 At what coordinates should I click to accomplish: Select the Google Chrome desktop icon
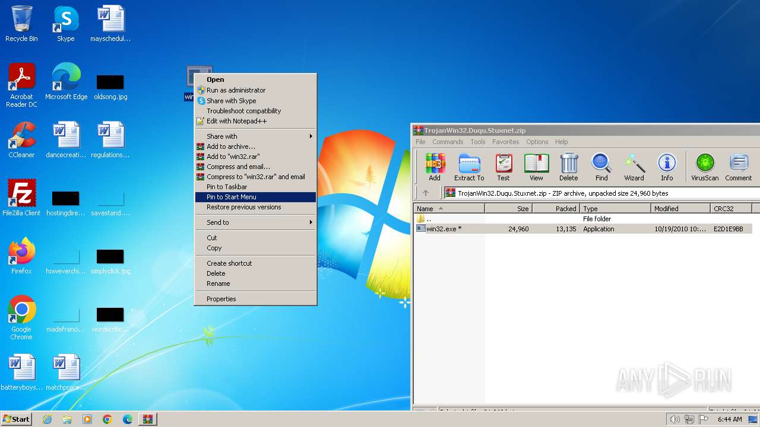click(21, 318)
